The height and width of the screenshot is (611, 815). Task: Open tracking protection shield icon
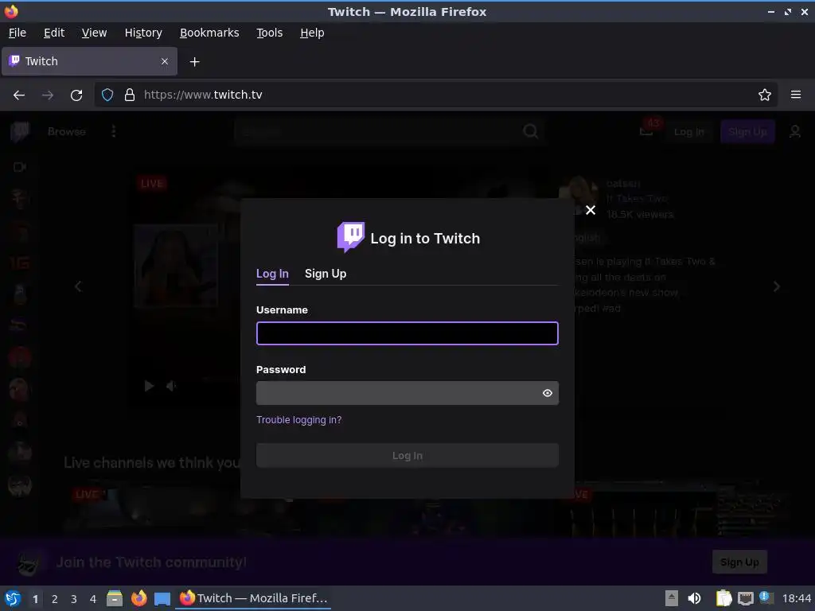pos(107,95)
